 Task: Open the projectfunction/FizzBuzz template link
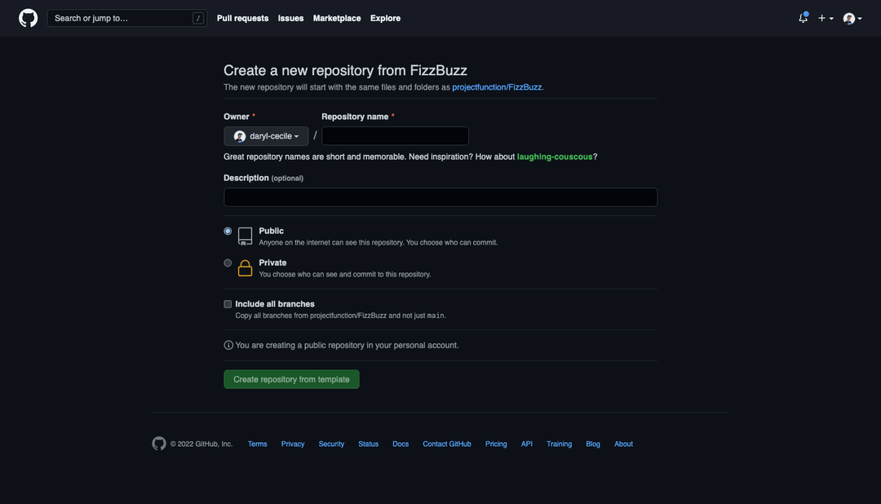[x=498, y=87]
